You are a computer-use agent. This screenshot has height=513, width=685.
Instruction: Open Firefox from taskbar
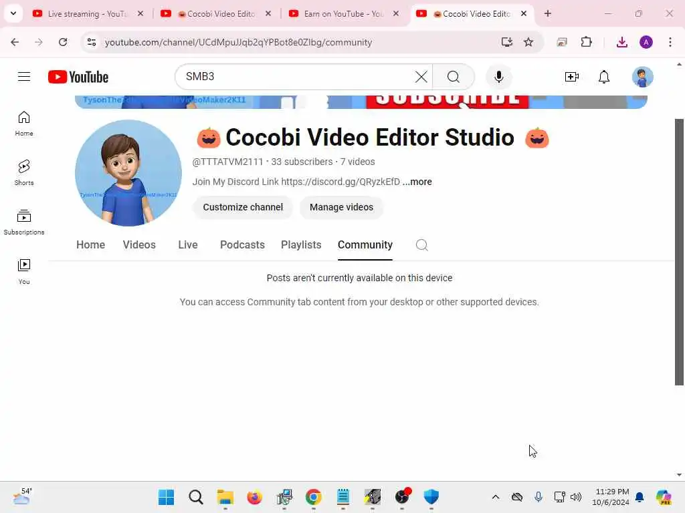point(254,497)
